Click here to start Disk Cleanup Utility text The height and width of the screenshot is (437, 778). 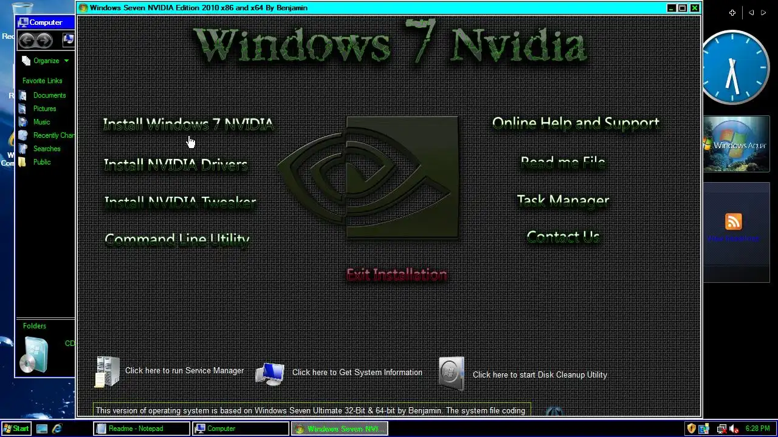point(540,374)
